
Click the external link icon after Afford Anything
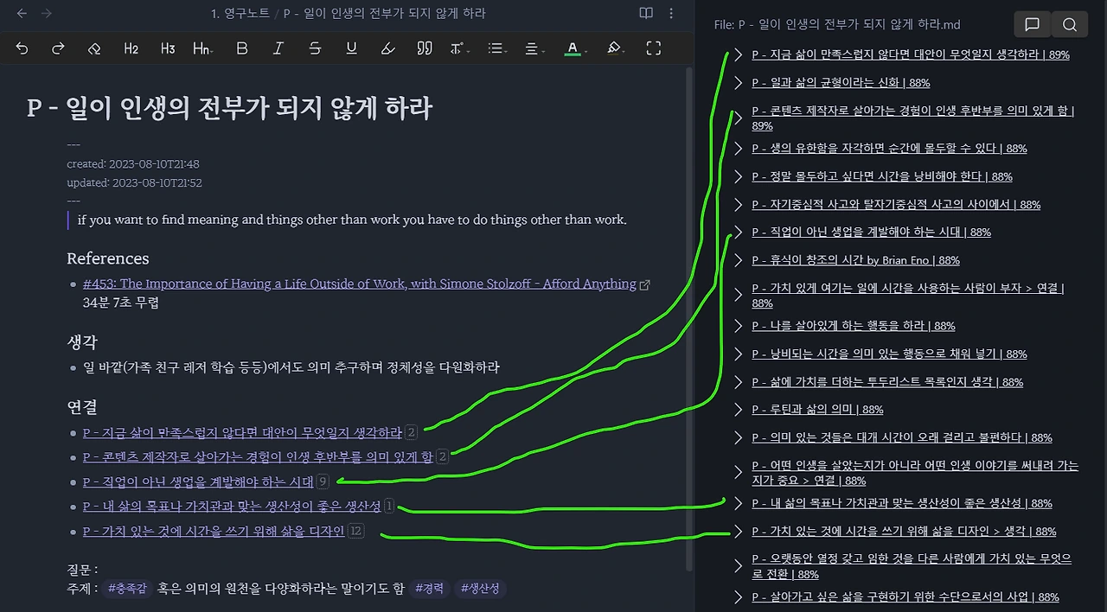(644, 284)
